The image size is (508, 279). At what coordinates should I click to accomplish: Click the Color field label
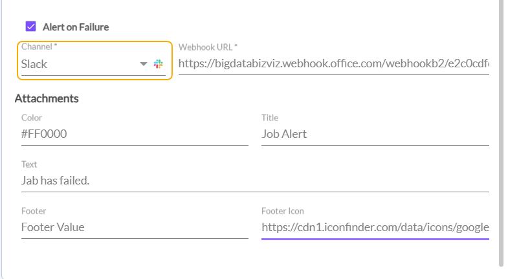click(32, 118)
